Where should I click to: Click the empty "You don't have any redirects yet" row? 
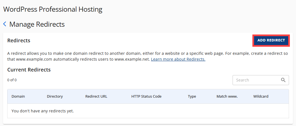pyautogui.click(x=42, y=111)
